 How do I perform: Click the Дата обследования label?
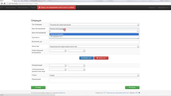coord(39,33)
